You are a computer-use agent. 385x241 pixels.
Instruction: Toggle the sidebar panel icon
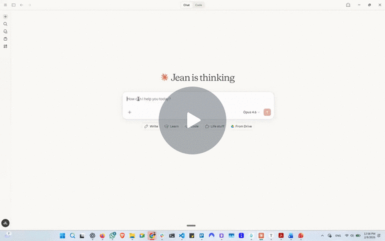[13, 5]
